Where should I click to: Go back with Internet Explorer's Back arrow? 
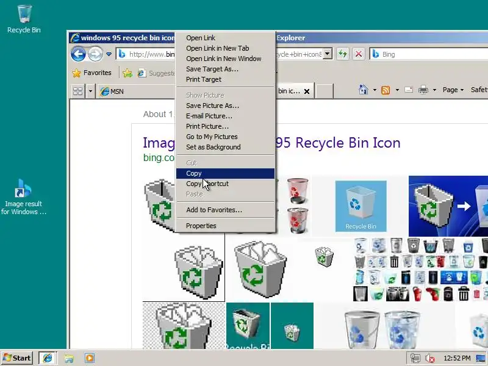coord(78,54)
